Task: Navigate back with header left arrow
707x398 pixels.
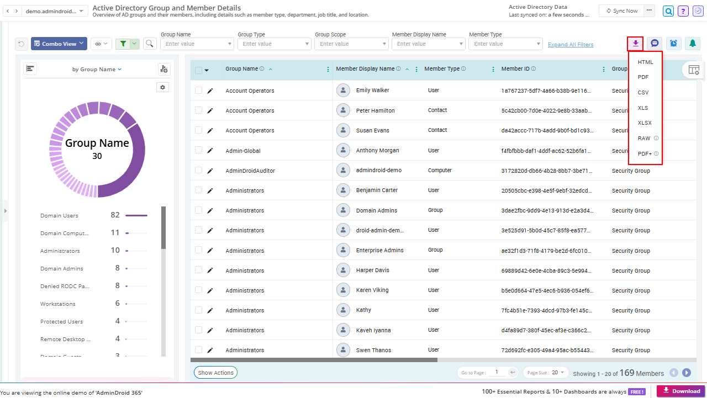Action: point(8,11)
